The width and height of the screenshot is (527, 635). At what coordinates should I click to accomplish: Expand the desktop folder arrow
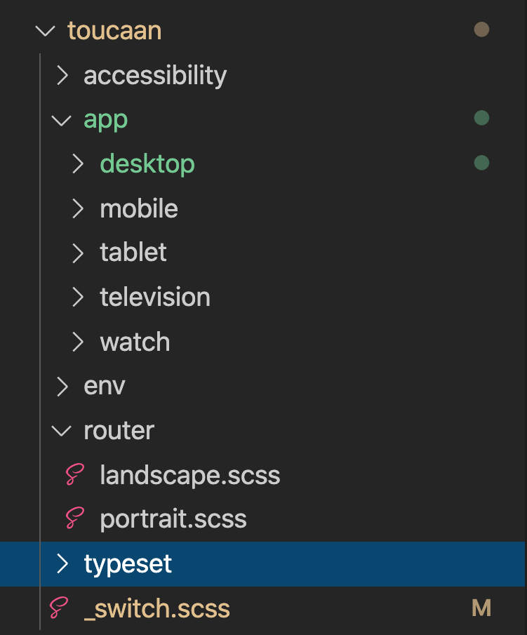pos(78,164)
